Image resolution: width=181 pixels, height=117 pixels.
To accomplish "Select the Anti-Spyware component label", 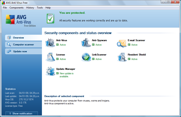I will click(x=99, y=40).
